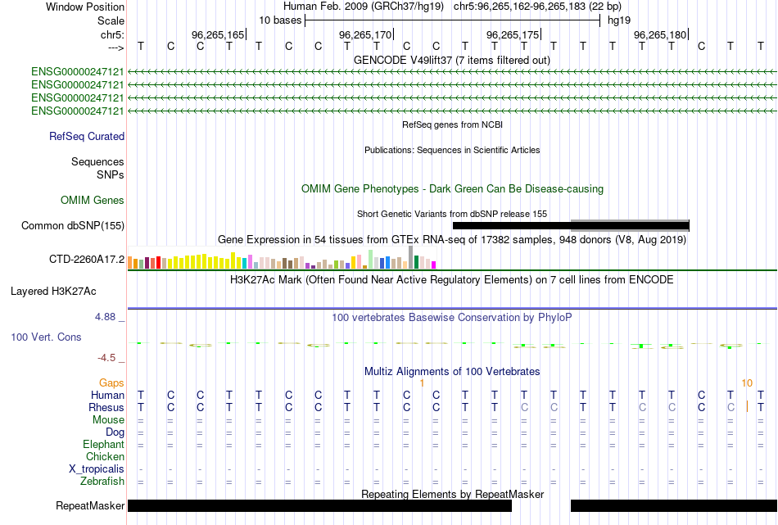The height and width of the screenshot is (525, 778).
Task: Select the longer left RepeatMasker black block
Action: [x=319, y=505]
